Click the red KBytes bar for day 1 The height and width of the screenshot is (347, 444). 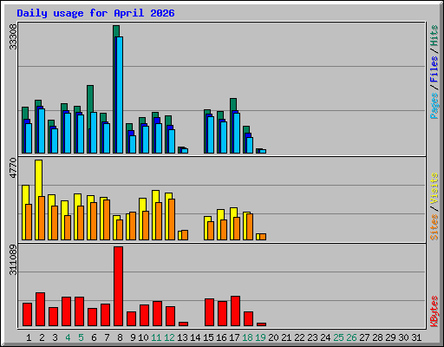[x=27, y=315]
